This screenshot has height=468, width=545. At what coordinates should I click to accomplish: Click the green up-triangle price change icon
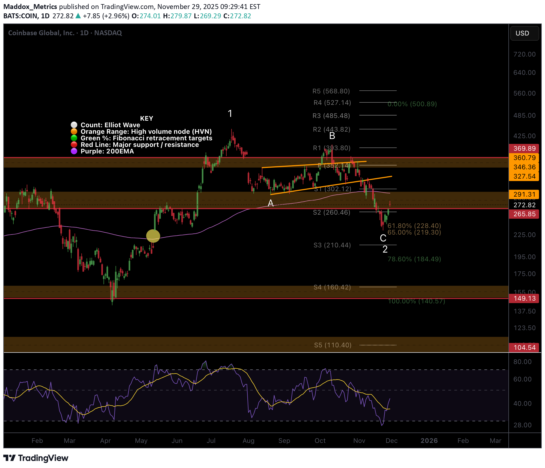[78, 16]
